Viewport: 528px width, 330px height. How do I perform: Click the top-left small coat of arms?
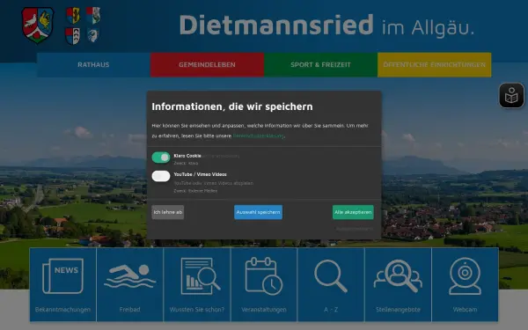pyautogui.click(x=73, y=16)
